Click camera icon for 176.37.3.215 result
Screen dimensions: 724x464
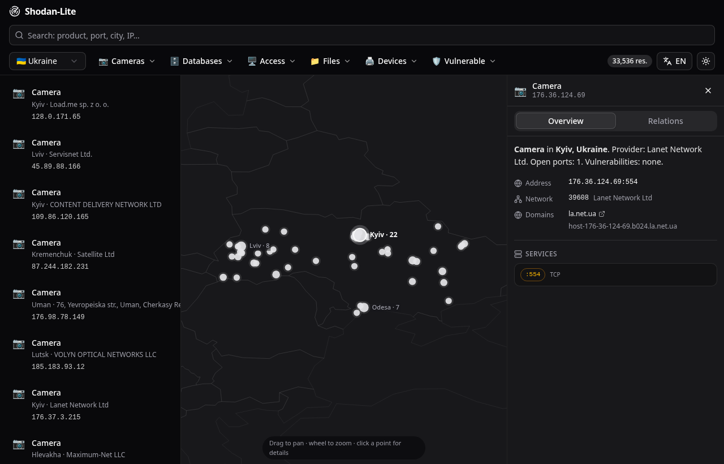[19, 393]
